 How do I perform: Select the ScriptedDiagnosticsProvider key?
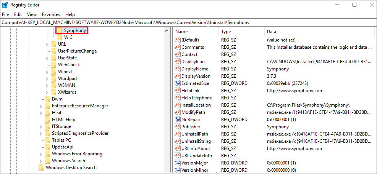[x=80, y=133]
